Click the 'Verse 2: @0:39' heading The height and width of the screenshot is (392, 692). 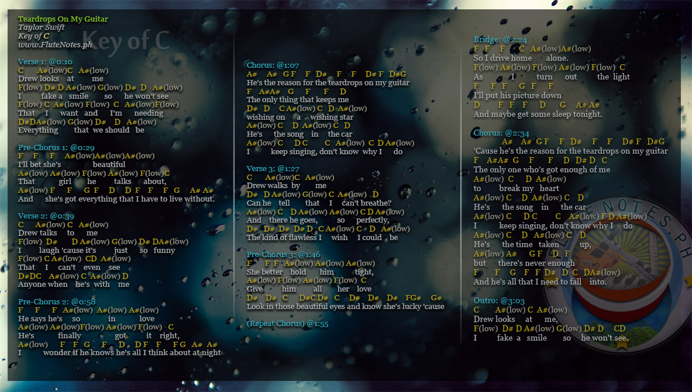tap(46, 216)
